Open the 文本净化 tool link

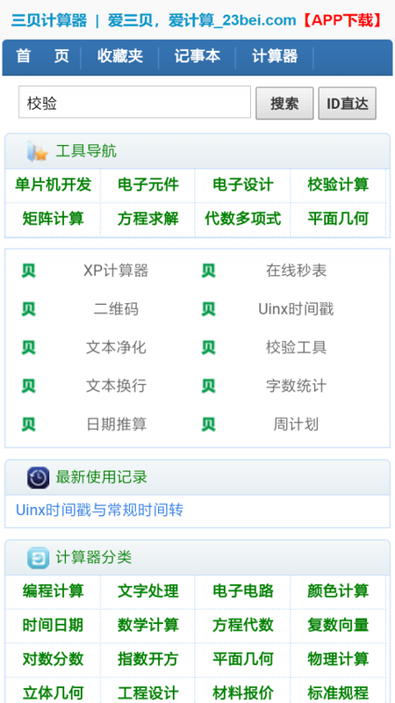pyautogui.click(x=116, y=347)
